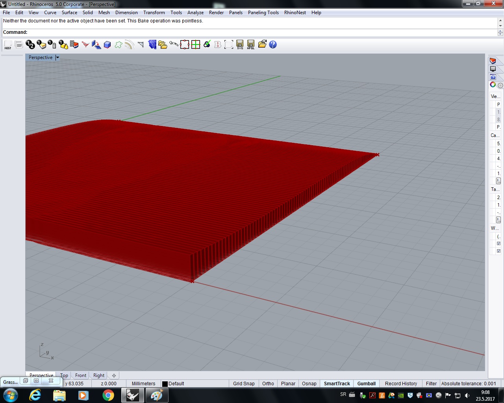Switch to the Right viewport tab
Viewport: 504px width, 403px height.
(99, 375)
